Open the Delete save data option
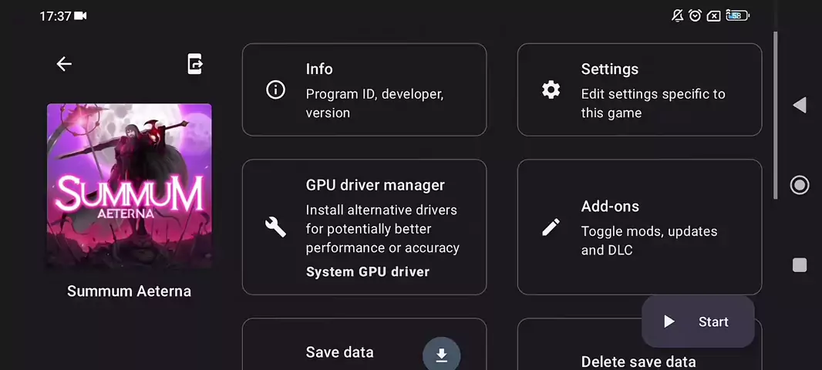The width and height of the screenshot is (822, 370). click(638, 361)
